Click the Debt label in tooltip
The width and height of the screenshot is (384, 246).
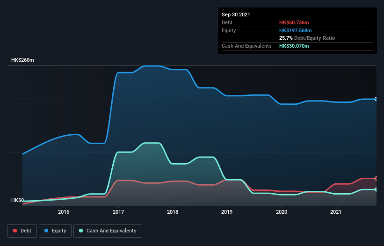pos(227,22)
